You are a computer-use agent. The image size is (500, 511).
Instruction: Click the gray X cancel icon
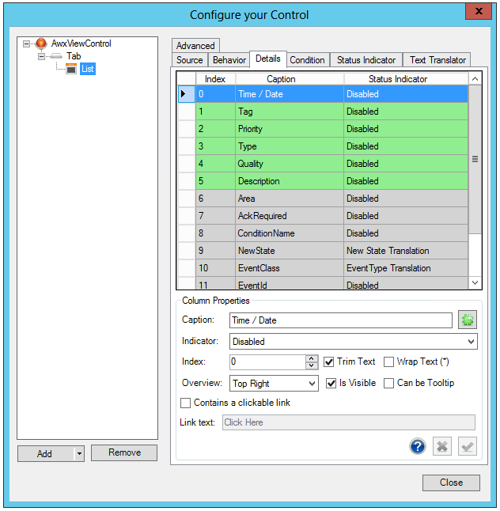pos(442,447)
